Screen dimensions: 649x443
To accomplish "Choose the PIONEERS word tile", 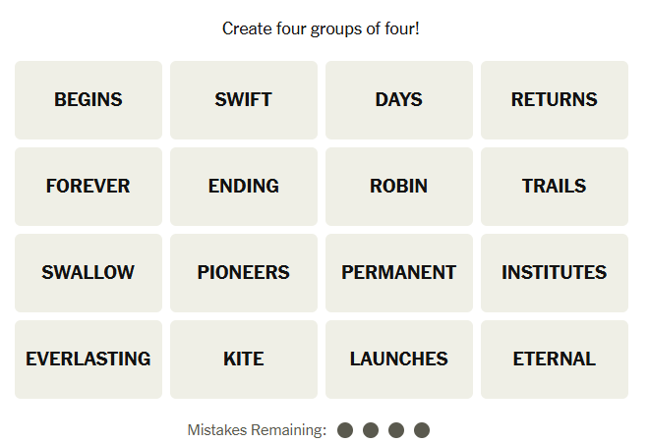I will click(x=244, y=273).
